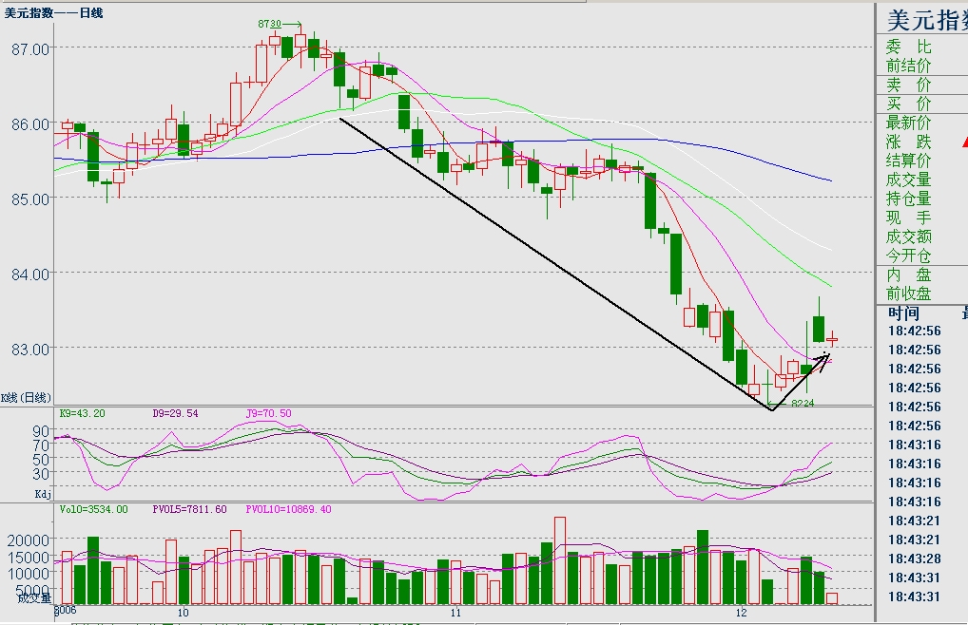Image resolution: width=968 pixels, height=625 pixels.
Task: Click the 84.00 price axis label
Action: (x=29, y=275)
